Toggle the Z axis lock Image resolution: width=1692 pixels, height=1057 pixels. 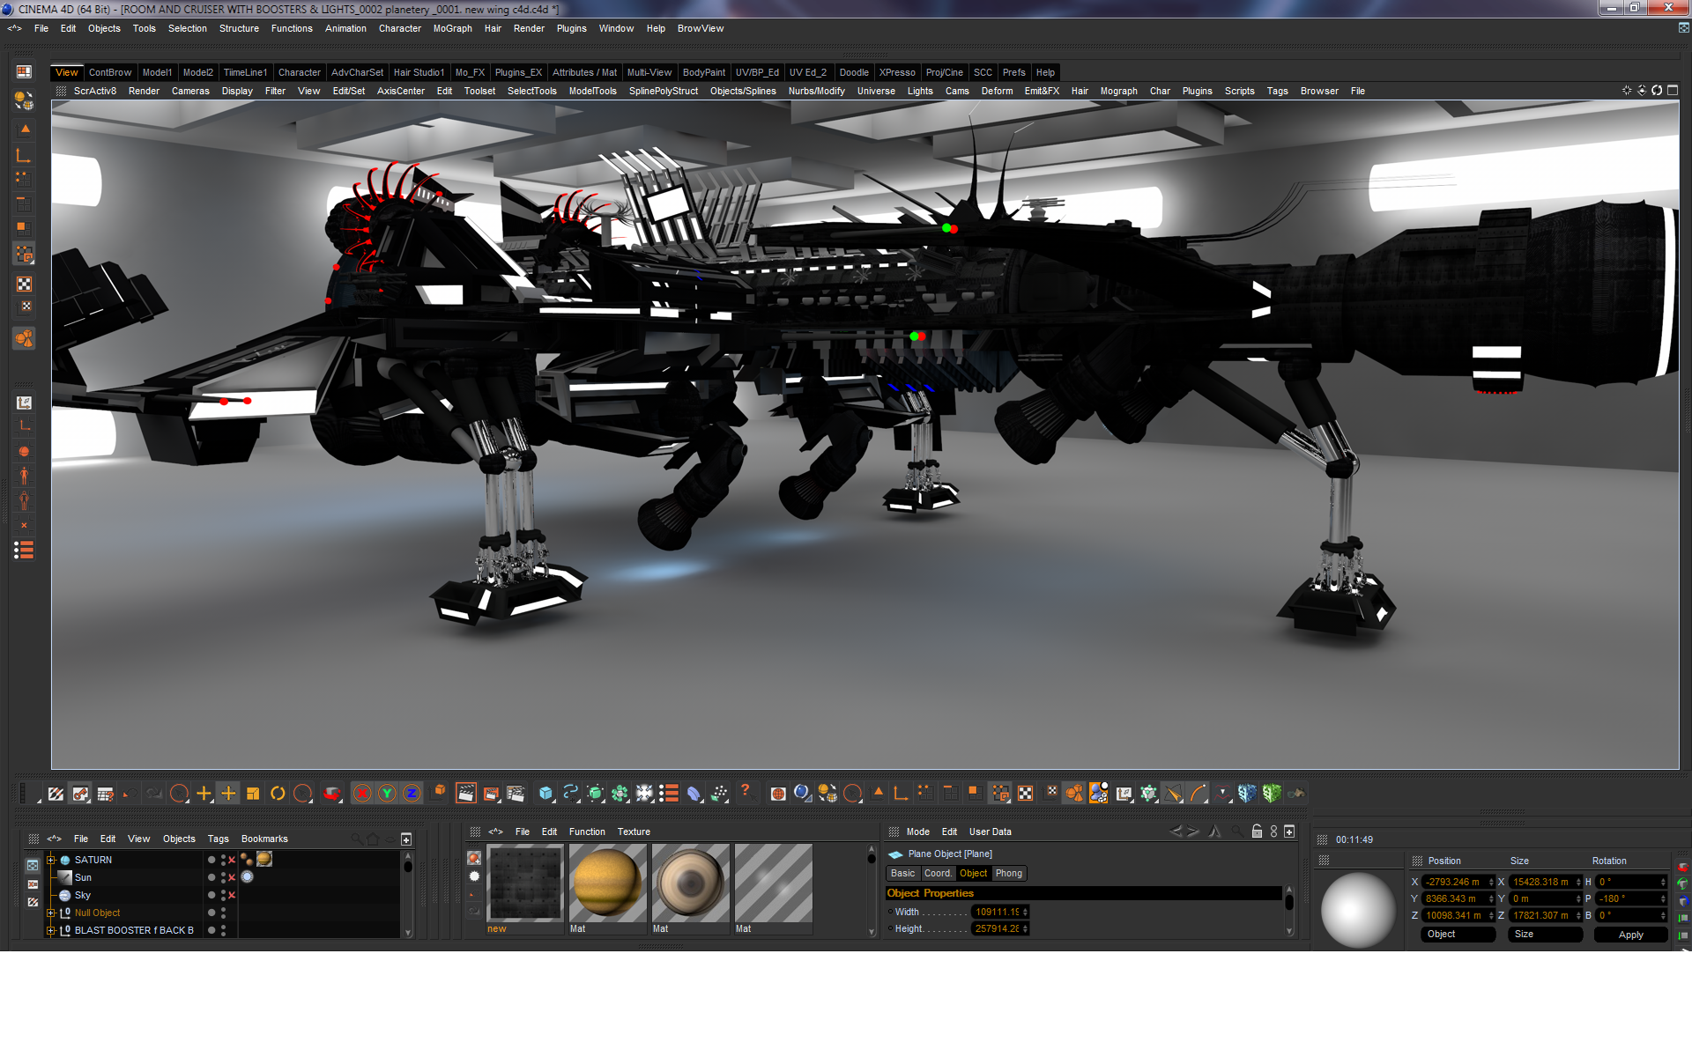pos(412,793)
